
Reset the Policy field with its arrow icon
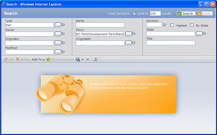(x=134, y=34)
